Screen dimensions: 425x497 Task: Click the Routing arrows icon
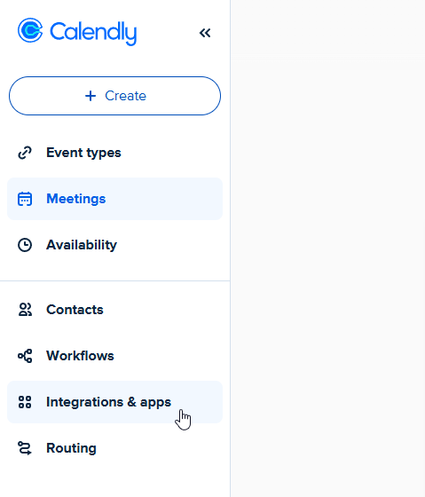(x=25, y=448)
